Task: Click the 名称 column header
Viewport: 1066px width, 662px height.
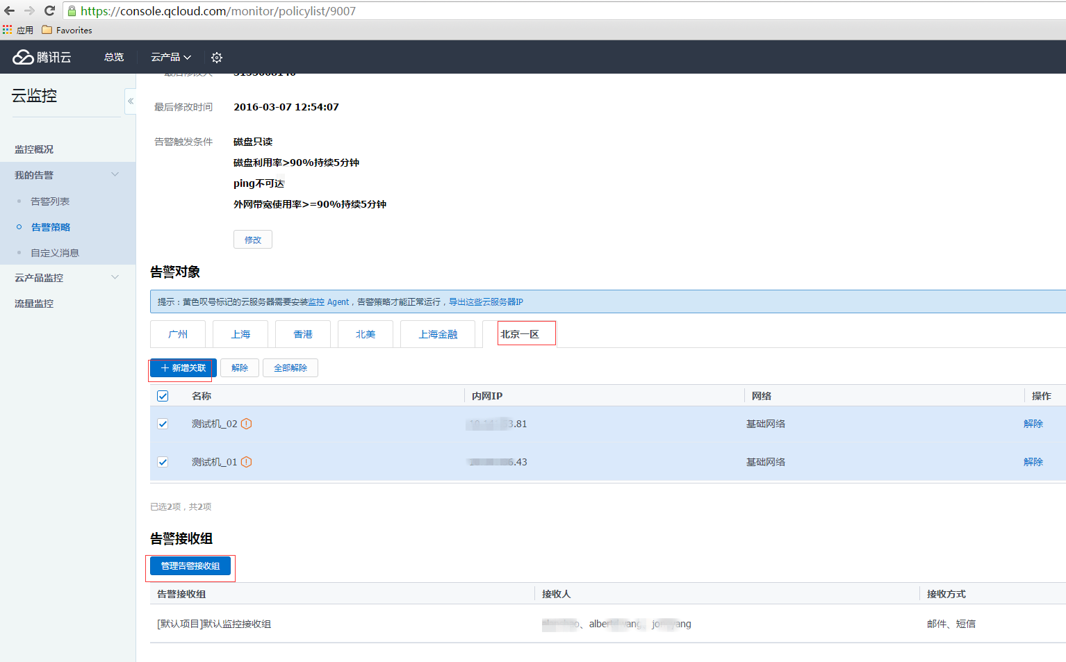Action: click(x=202, y=396)
